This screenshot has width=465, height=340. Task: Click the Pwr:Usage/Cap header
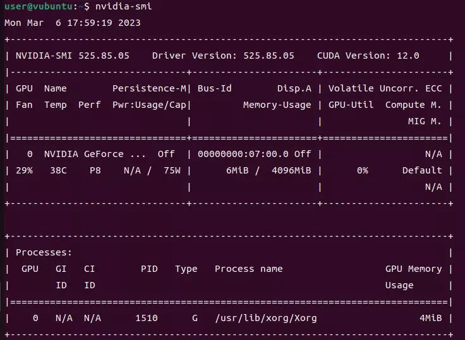click(149, 105)
